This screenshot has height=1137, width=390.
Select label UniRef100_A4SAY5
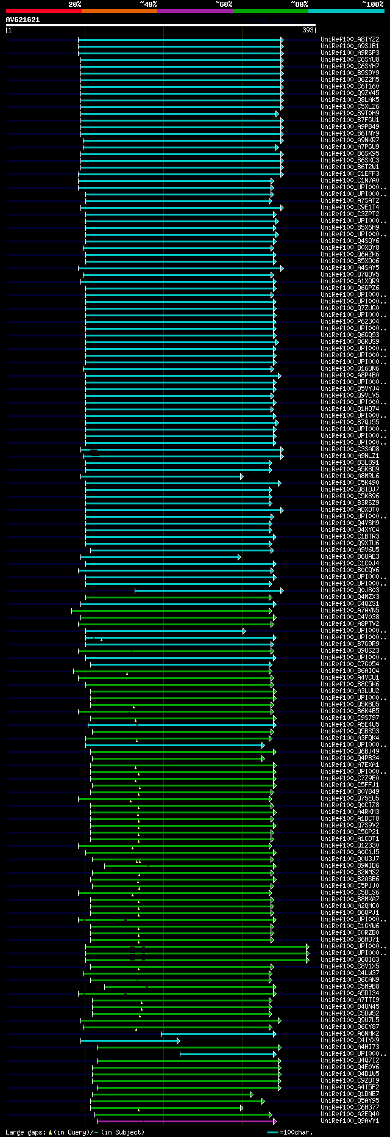350,267
